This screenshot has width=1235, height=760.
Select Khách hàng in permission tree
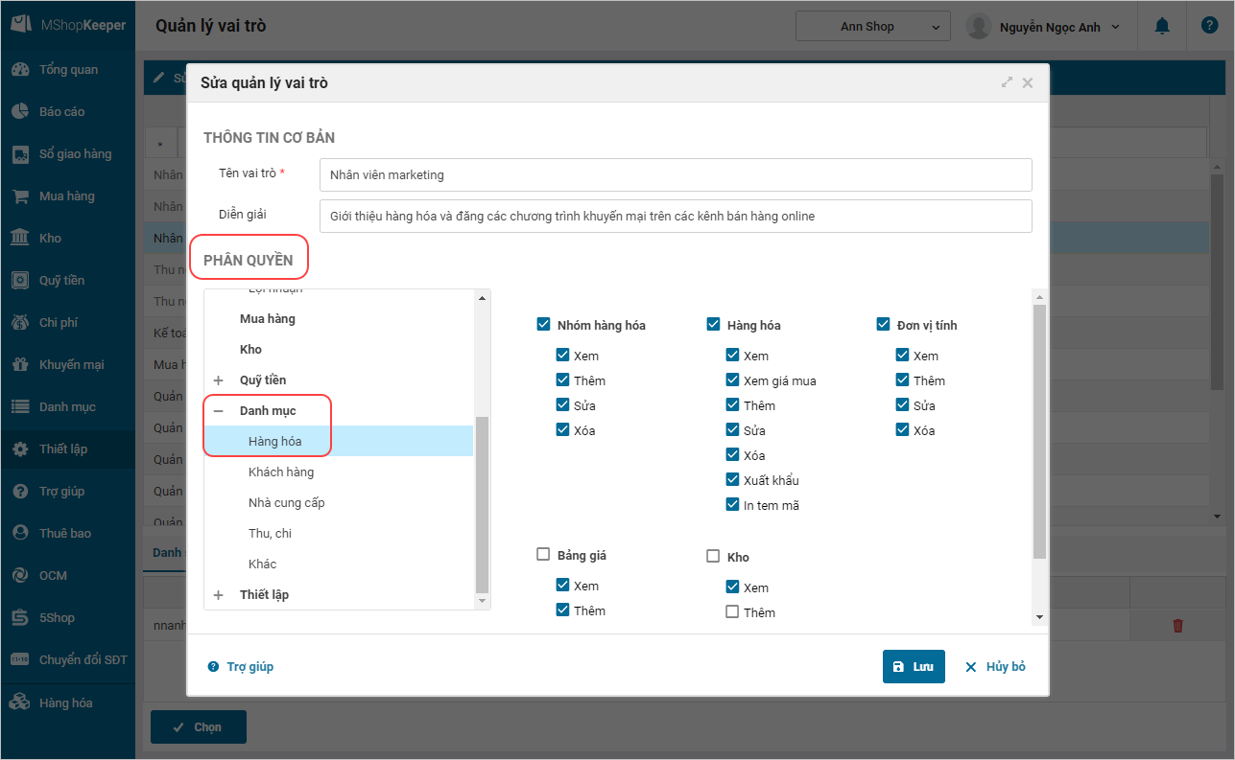point(281,472)
